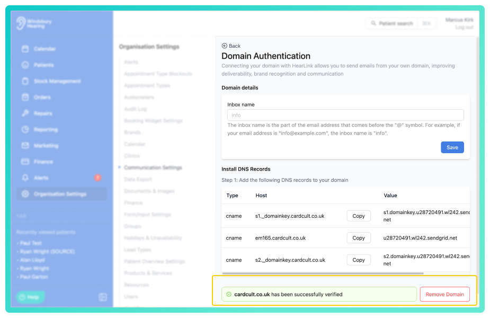
Task: Collapse the sidebar using the panel icon
Action: pos(103,297)
